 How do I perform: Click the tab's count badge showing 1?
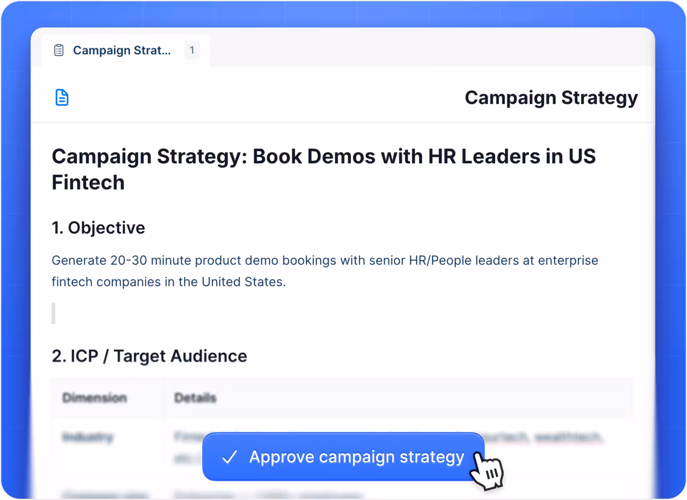[192, 50]
